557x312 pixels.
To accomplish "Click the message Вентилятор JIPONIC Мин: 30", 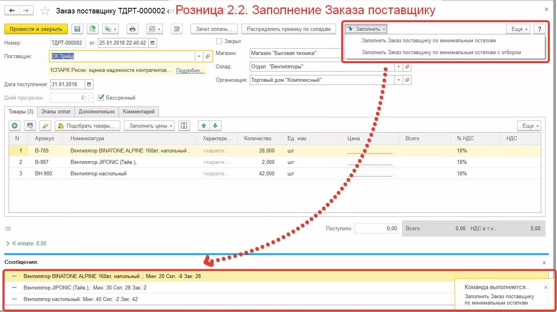I will pyautogui.click(x=85, y=288).
